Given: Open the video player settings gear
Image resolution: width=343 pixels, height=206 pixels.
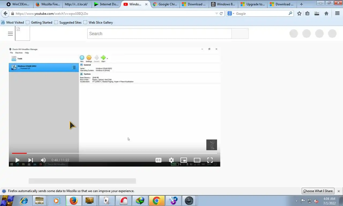Looking at the screenshot, I should pos(171,160).
